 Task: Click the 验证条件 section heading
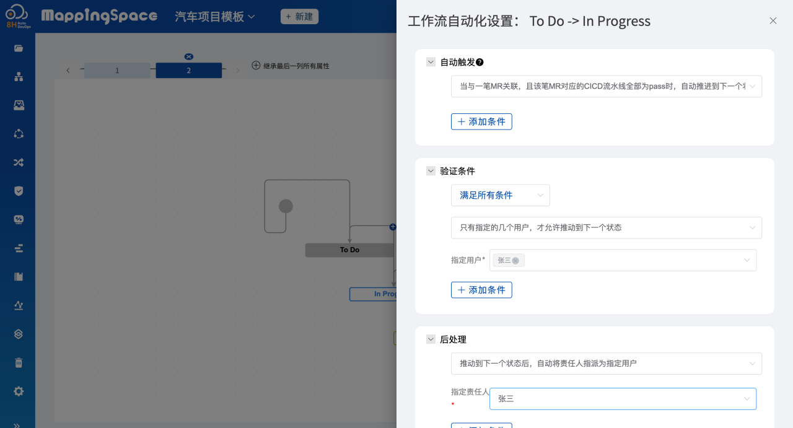457,171
